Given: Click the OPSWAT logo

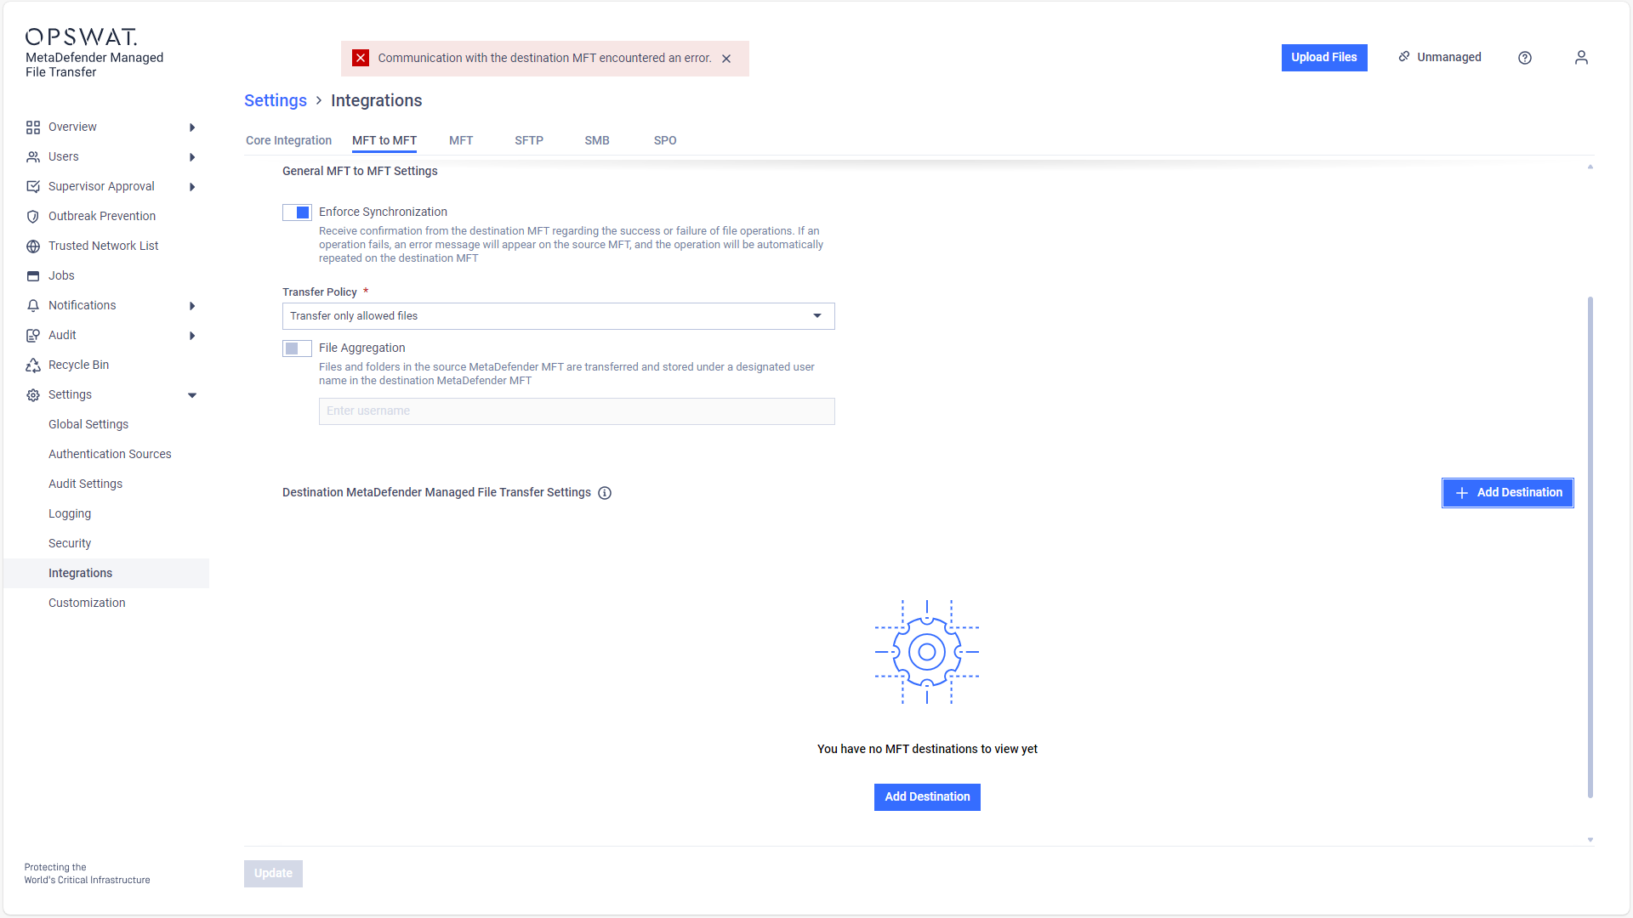Looking at the screenshot, I should (81, 37).
